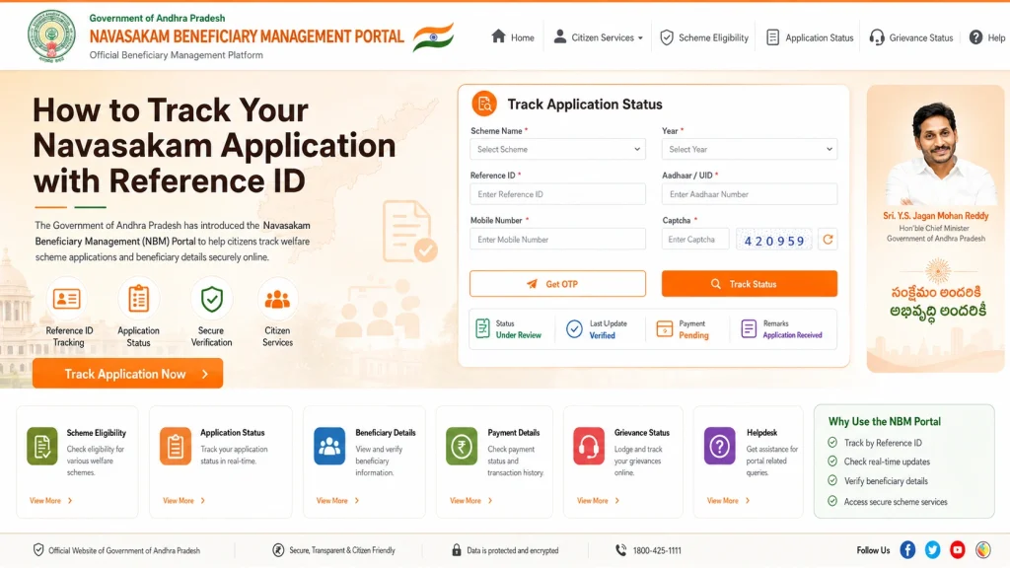
Task: Click the Home house icon
Action: (x=498, y=36)
